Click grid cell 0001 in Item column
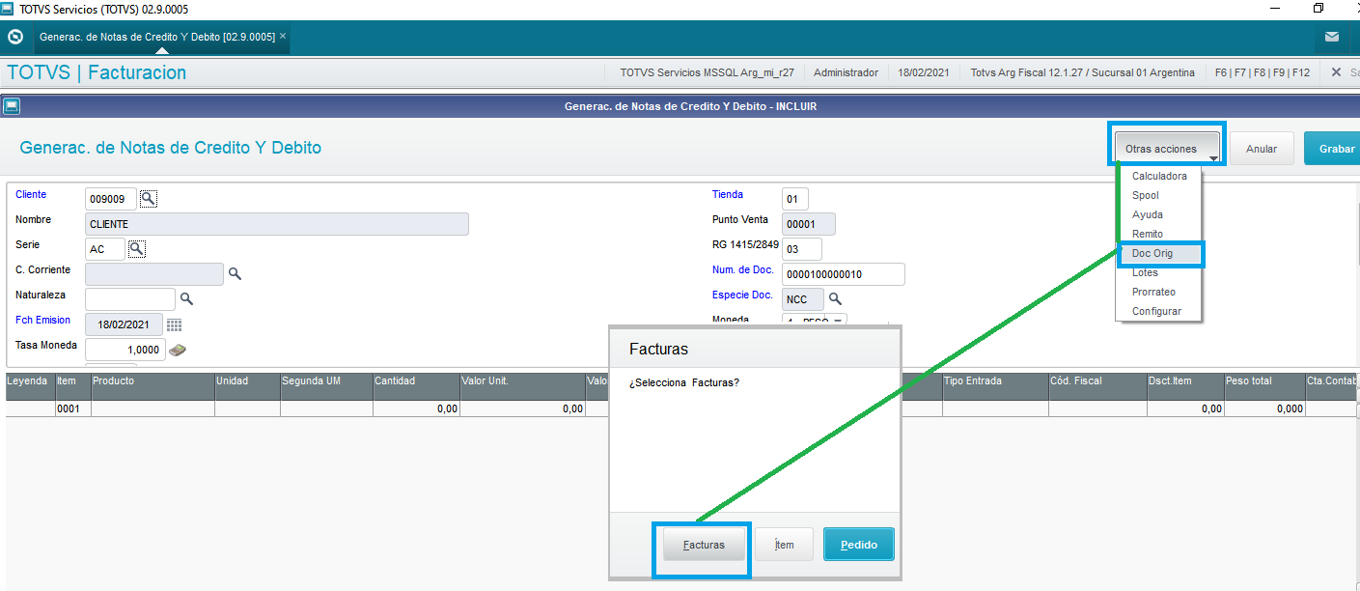This screenshot has width=1360, height=591. pos(72,409)
